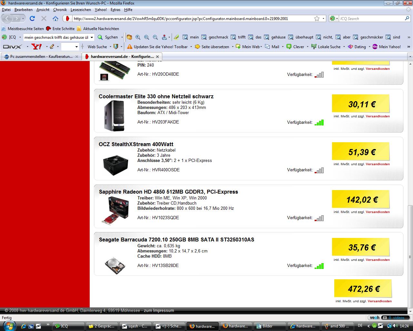
Task: Zoom in with the ICQ toolbar magnifier plus
Action: [138, 37]
